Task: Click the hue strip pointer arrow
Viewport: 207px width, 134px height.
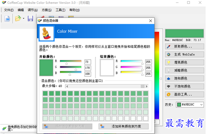Action: (161, 79)
